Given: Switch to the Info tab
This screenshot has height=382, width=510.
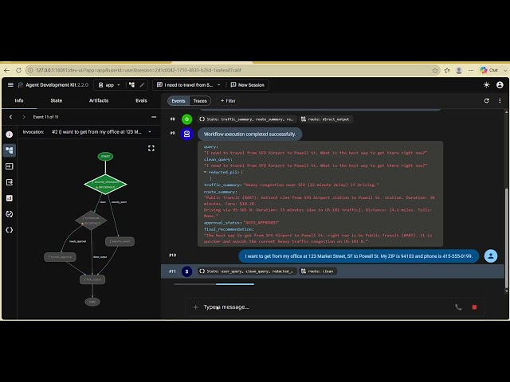Looking at the screenshot, I should click(19, 100).
